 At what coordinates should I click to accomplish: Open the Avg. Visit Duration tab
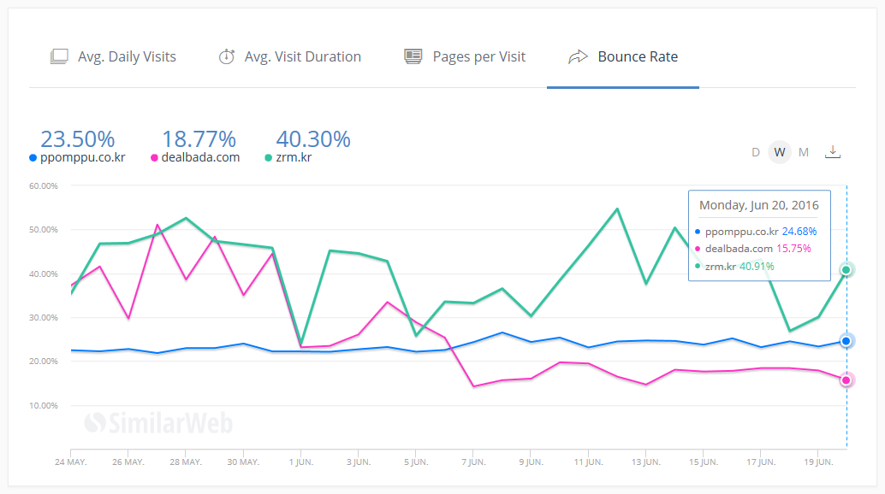point(302,57)
